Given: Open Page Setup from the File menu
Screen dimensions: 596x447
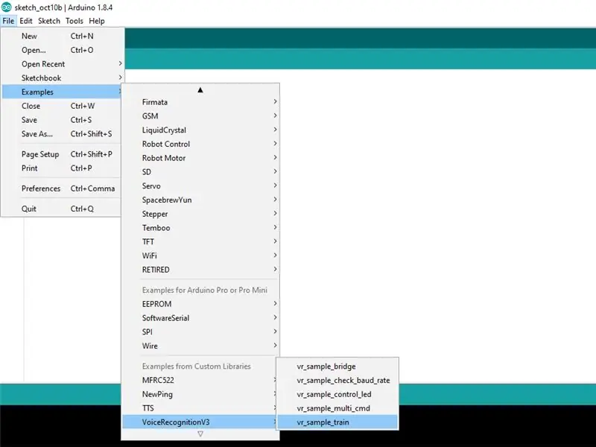Looking at the screenshot, I should point(63,154).
